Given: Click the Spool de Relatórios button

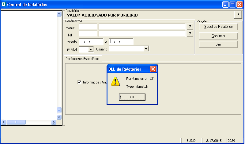Looking at the screenshot, I should [218, 27].
